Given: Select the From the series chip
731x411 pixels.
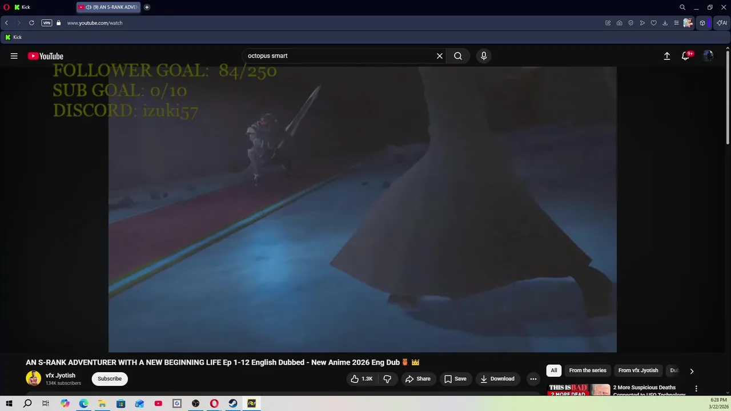Looking at the screenshot, I should pyautogui.click(x=588, y=370).
